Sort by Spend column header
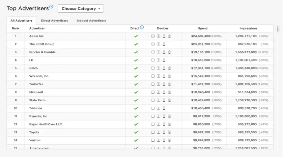Viewport: 283px width, 157px height. pyautogui.click(x=203, y=28)
